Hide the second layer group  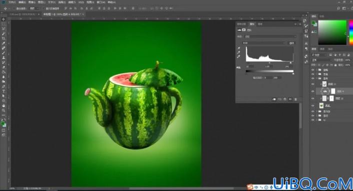(x=313, y=74)
